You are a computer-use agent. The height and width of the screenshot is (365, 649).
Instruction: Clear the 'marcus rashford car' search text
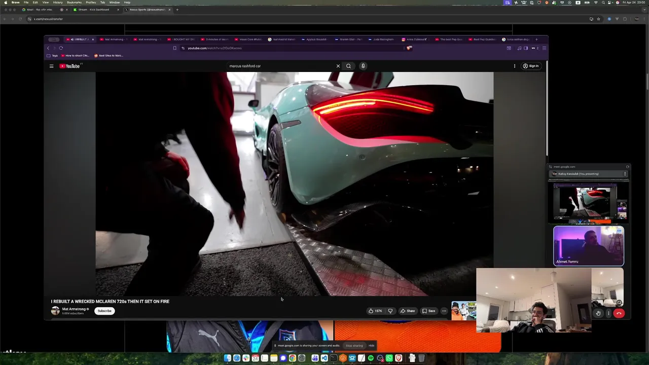tap(338, 66)
